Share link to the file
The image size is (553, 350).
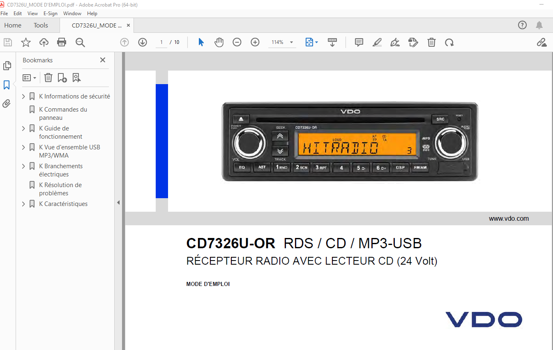point(542,42)
